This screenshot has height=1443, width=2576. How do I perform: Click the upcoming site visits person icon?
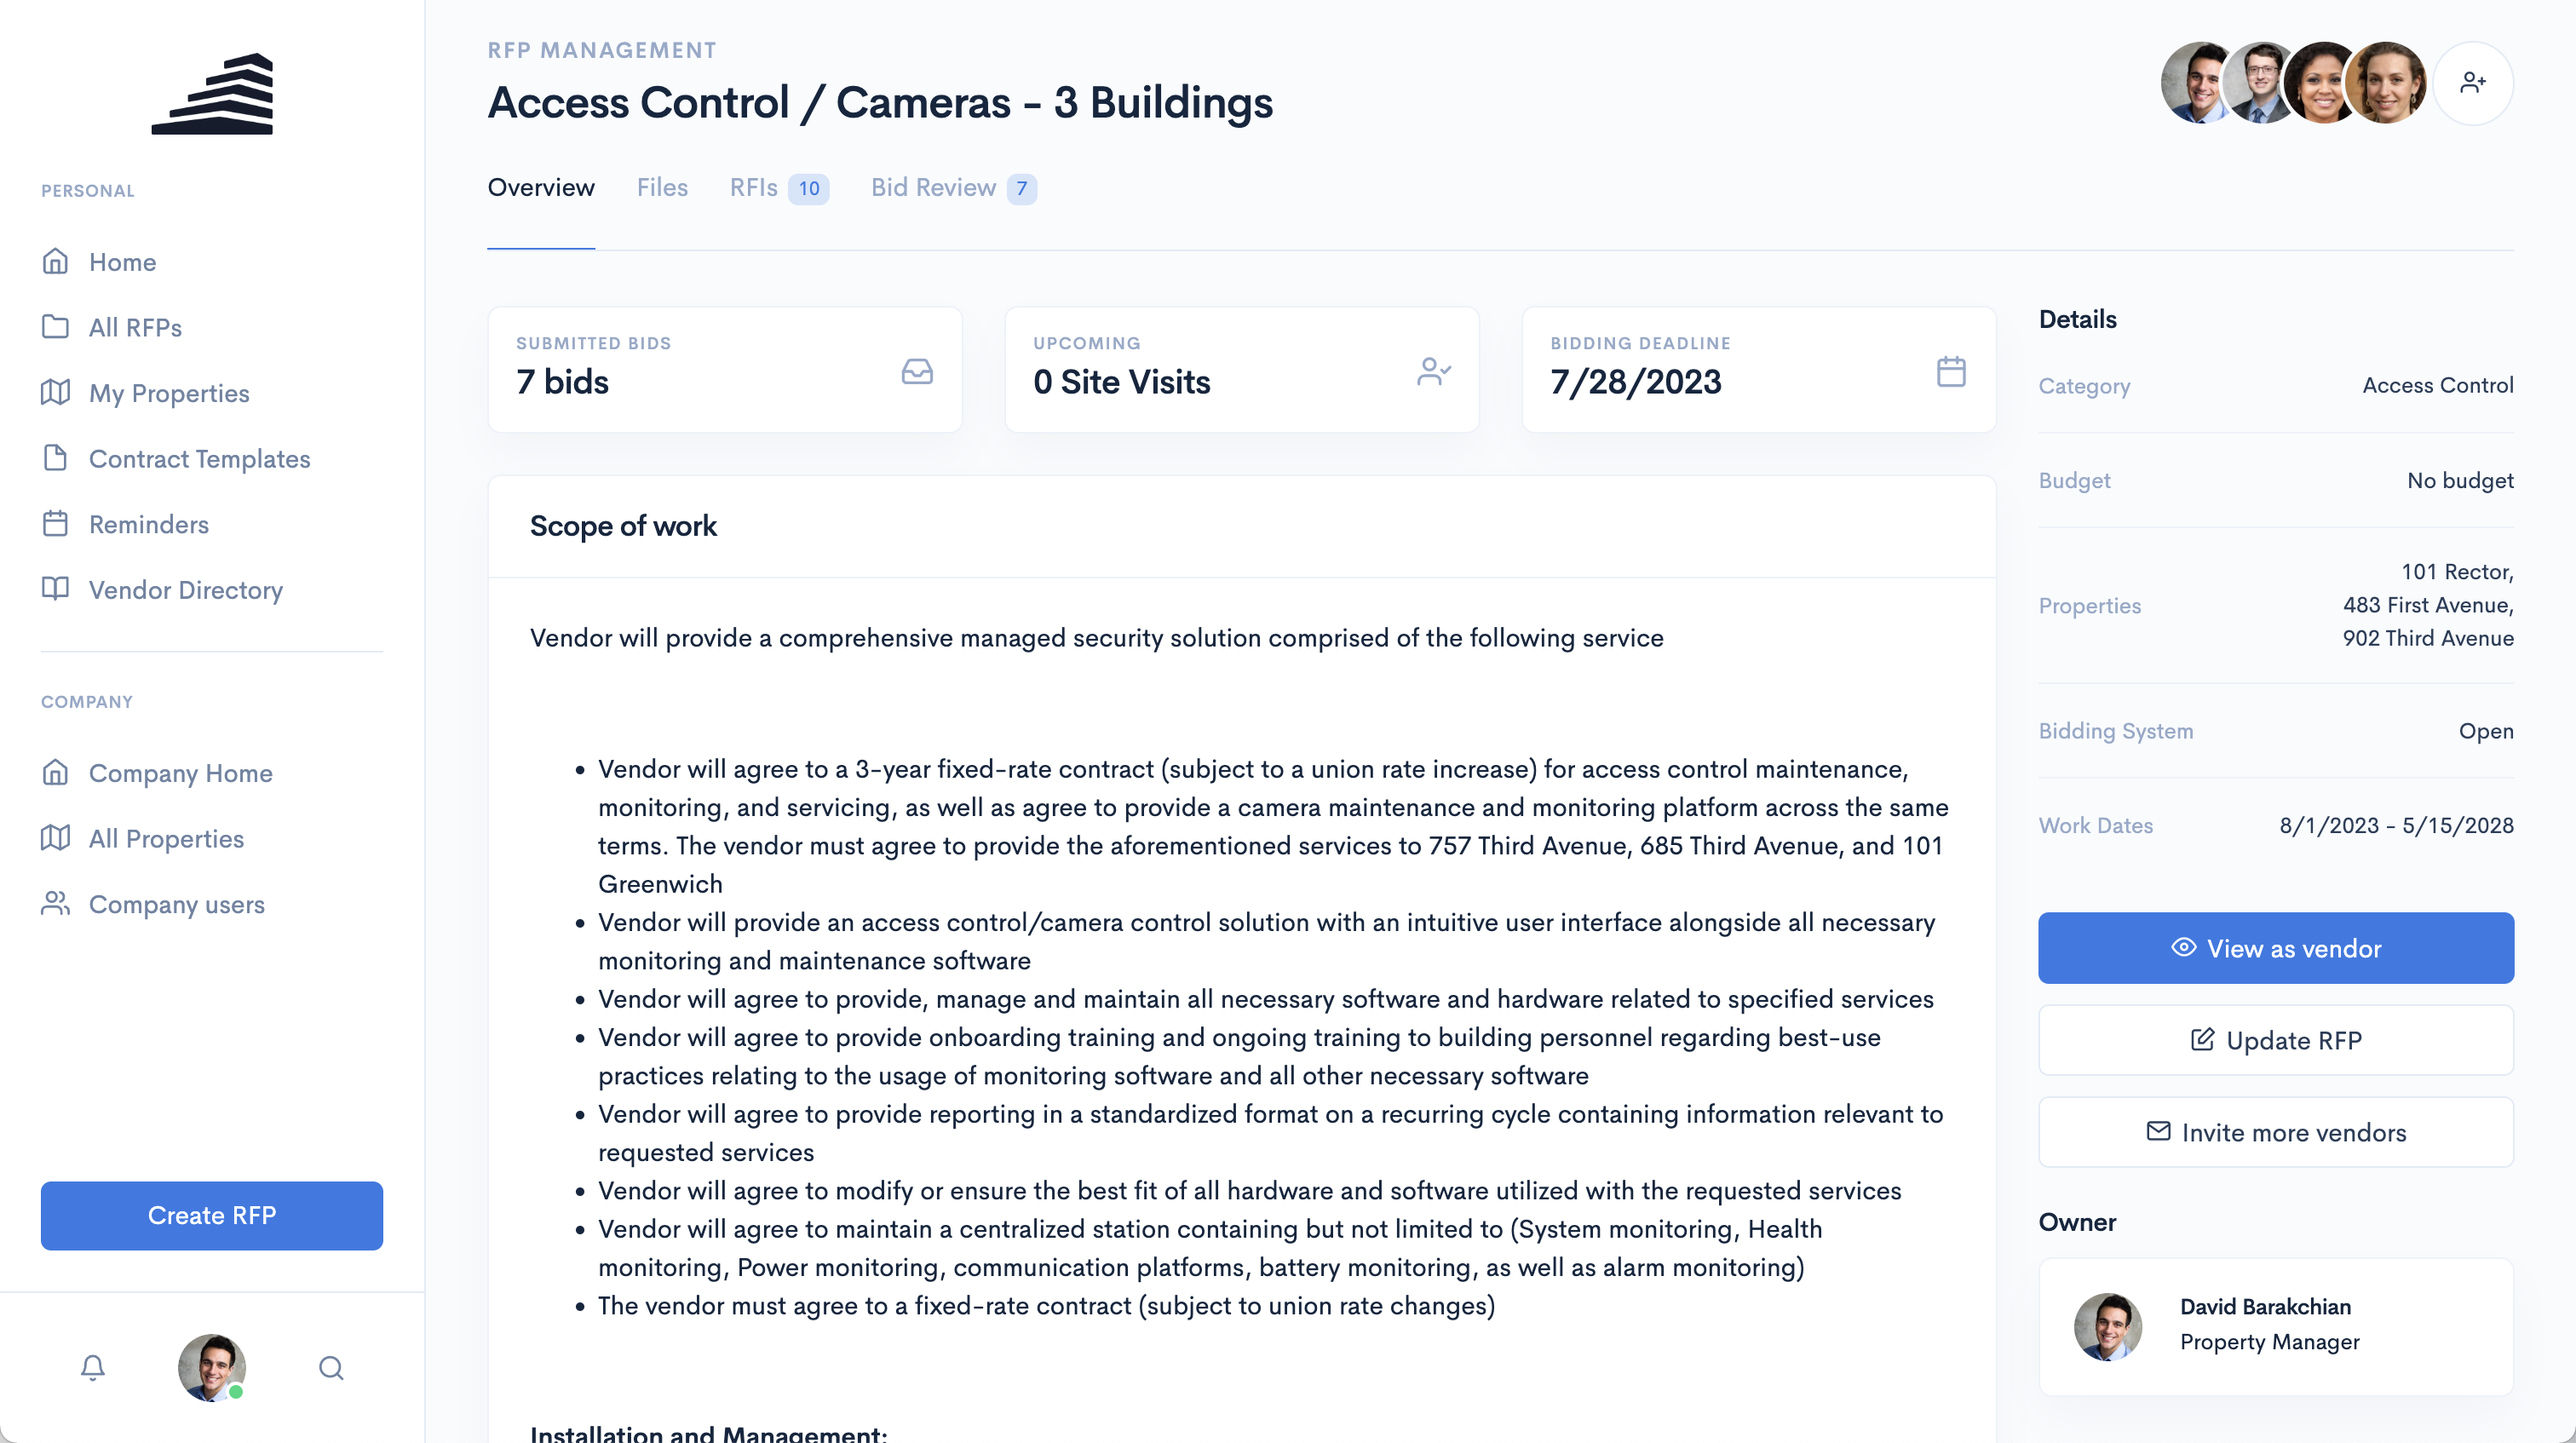click(x=1433, y=371)
